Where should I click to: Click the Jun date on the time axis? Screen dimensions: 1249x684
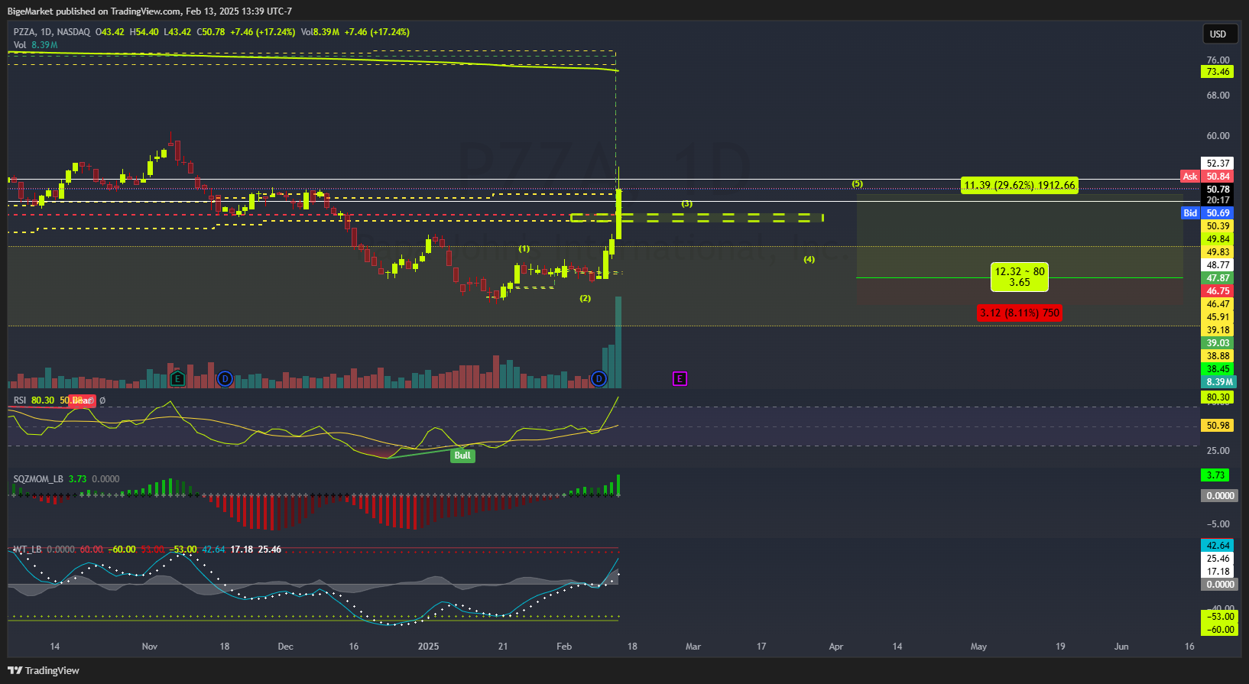pyautogui.click(x=1121, y=647)
